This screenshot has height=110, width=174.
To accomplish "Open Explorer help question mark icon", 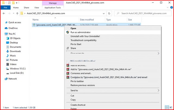I will pos(172,8).
